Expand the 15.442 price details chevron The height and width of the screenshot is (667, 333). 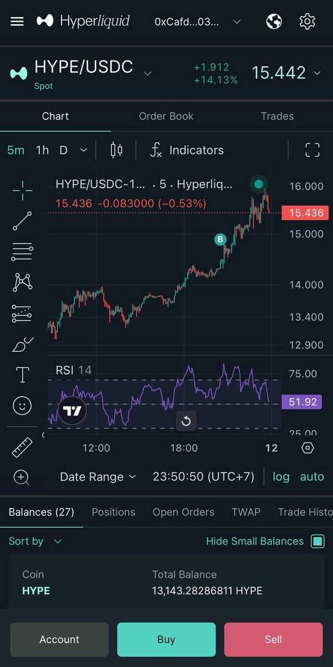(317, 73)
